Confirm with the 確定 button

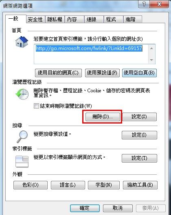85,208
